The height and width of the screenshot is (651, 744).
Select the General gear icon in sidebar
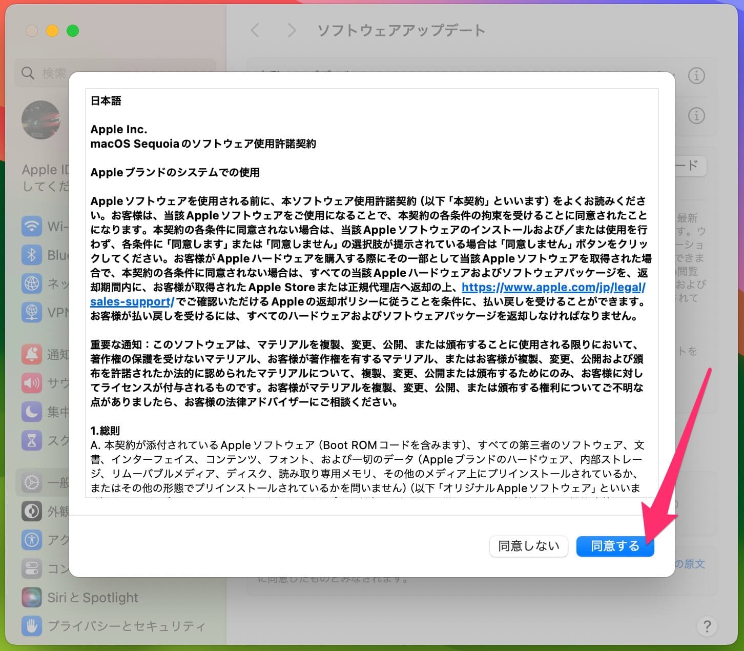pyautogui.click(x=32, y=482)
